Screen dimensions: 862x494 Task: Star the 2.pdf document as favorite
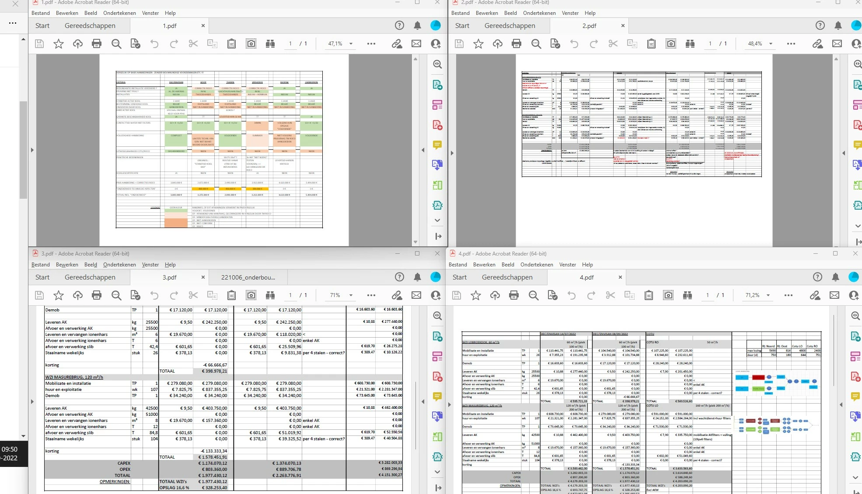pyautogui.click(x=478, y=44)
